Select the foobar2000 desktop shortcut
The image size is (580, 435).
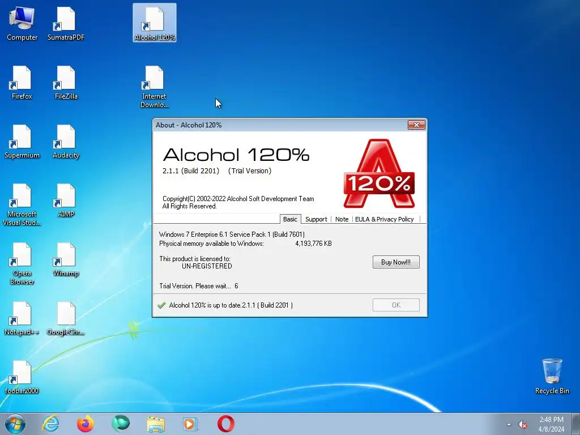point(22,378)
